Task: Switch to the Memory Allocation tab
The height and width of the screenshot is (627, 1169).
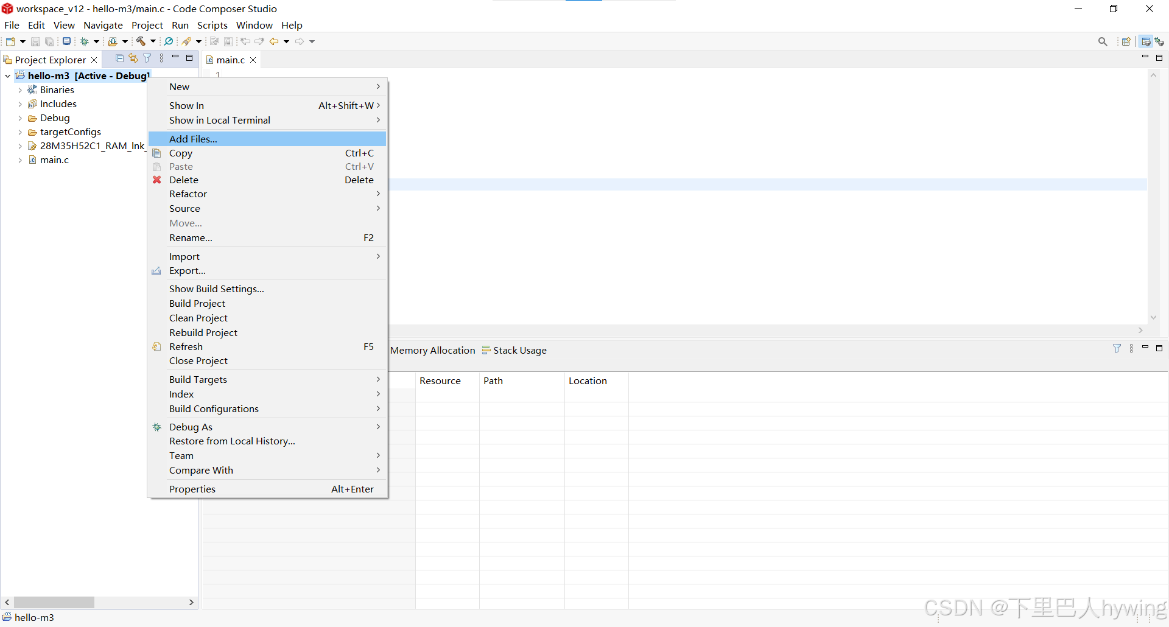Action: click(433, 350)
